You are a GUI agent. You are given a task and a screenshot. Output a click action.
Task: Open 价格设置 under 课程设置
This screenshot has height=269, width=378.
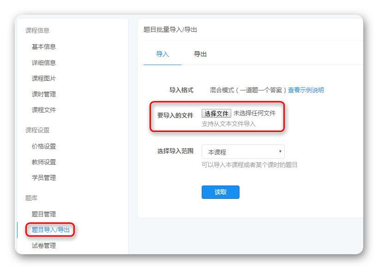click(44, 146)
